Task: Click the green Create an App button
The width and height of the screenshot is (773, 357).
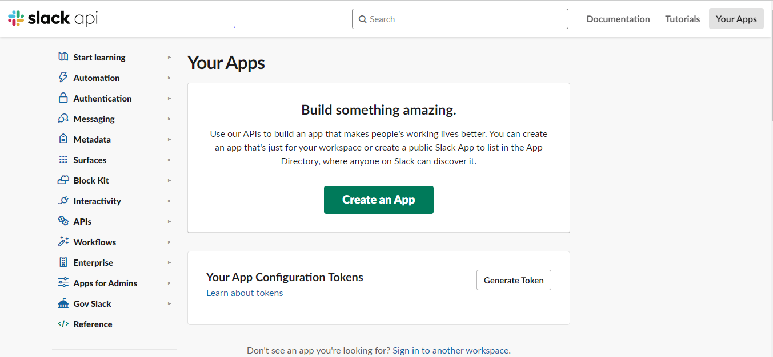Action: 379,200
